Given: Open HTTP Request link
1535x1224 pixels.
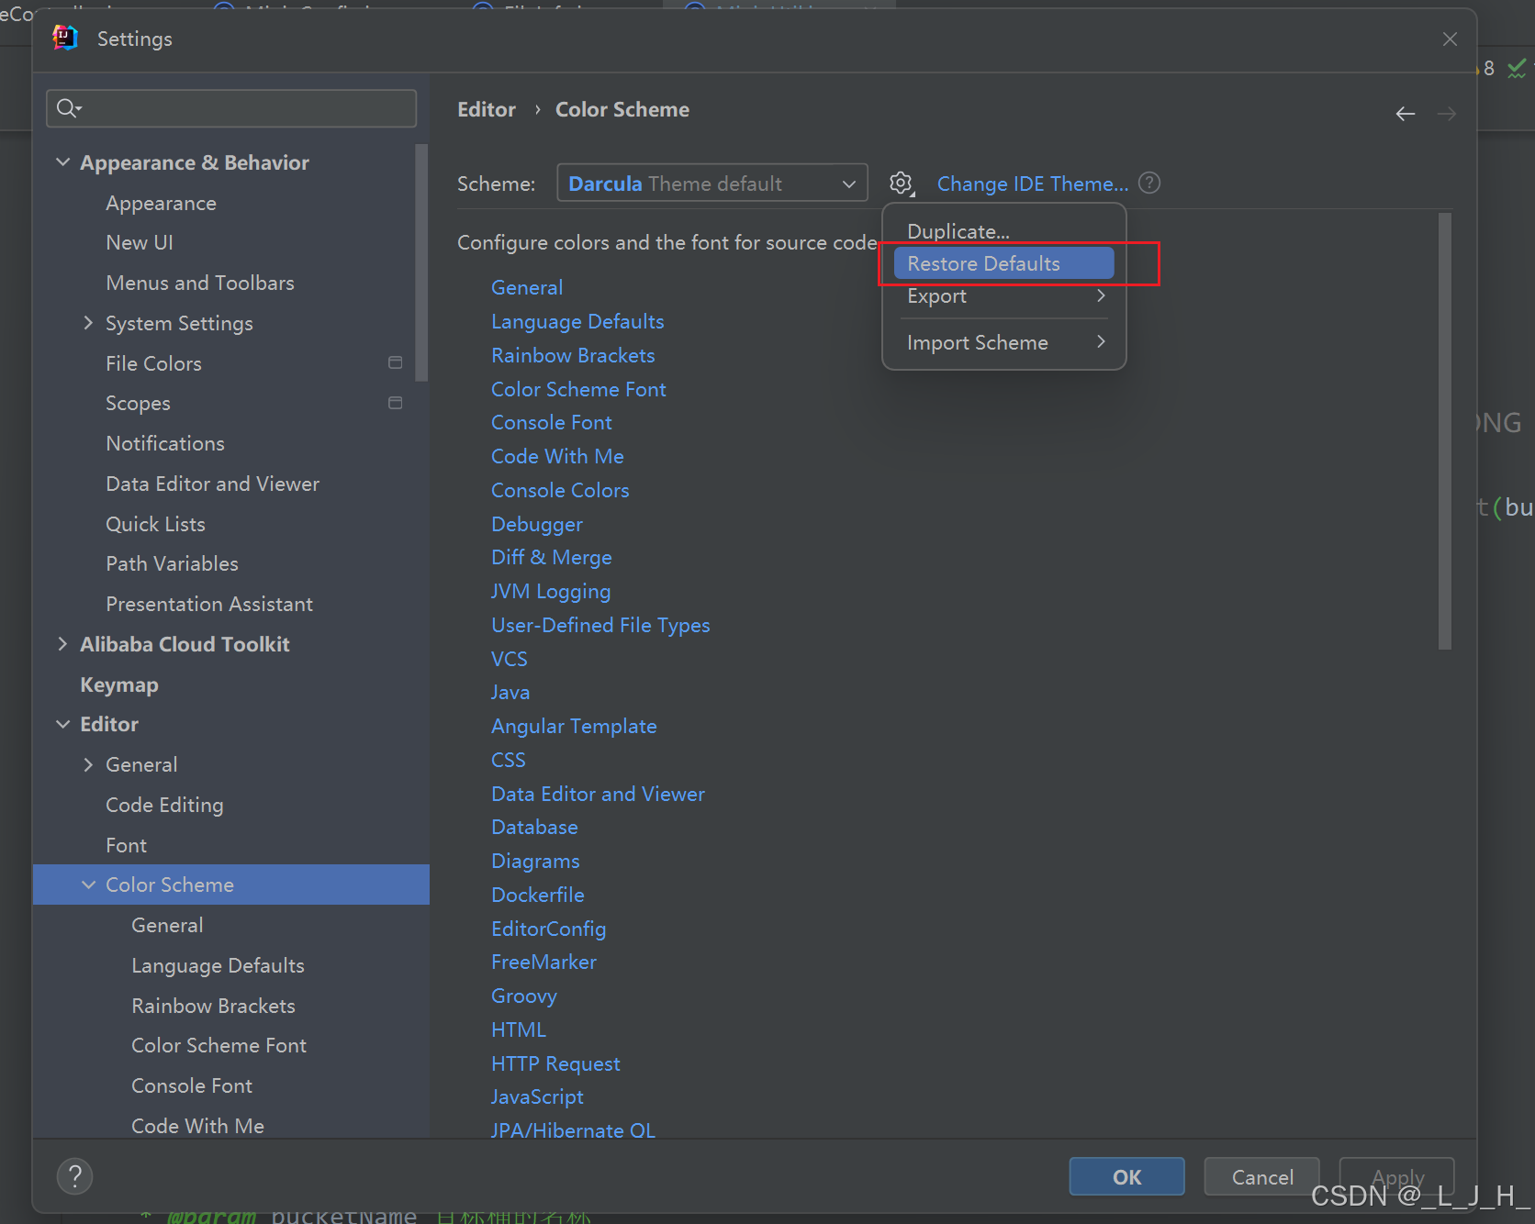Looking at the screenshot, I should pyautogui.click(x=555, y=1063).
